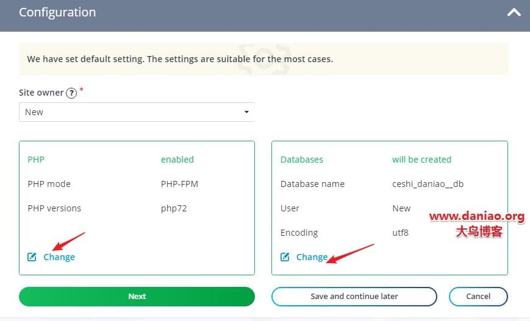Viewport: 530px width, 321px height.
Task: Click the Change link under Databases settings
Action: click(x=312, y=257)
